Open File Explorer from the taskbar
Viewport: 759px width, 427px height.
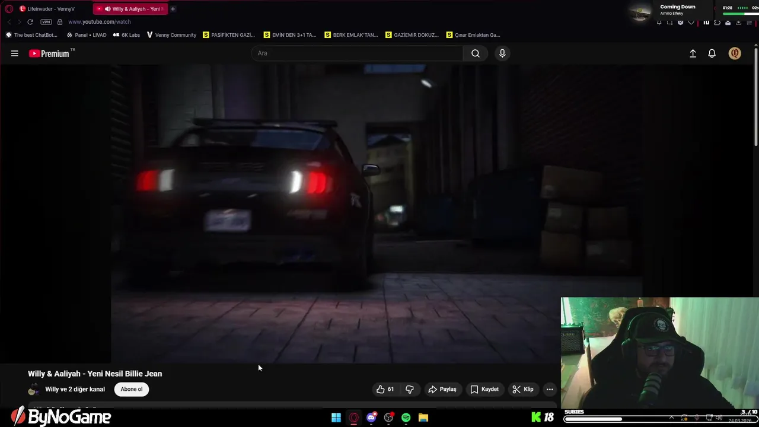pyautogui.click(x=423, y=418)
